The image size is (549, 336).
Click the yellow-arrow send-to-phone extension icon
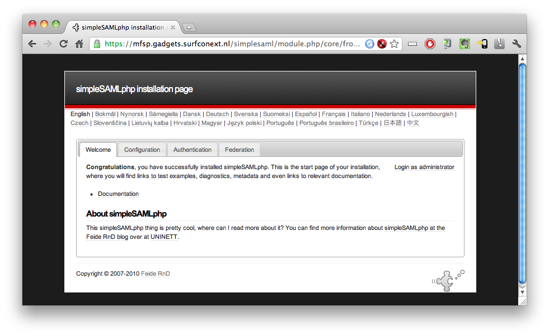coord(482,44)
